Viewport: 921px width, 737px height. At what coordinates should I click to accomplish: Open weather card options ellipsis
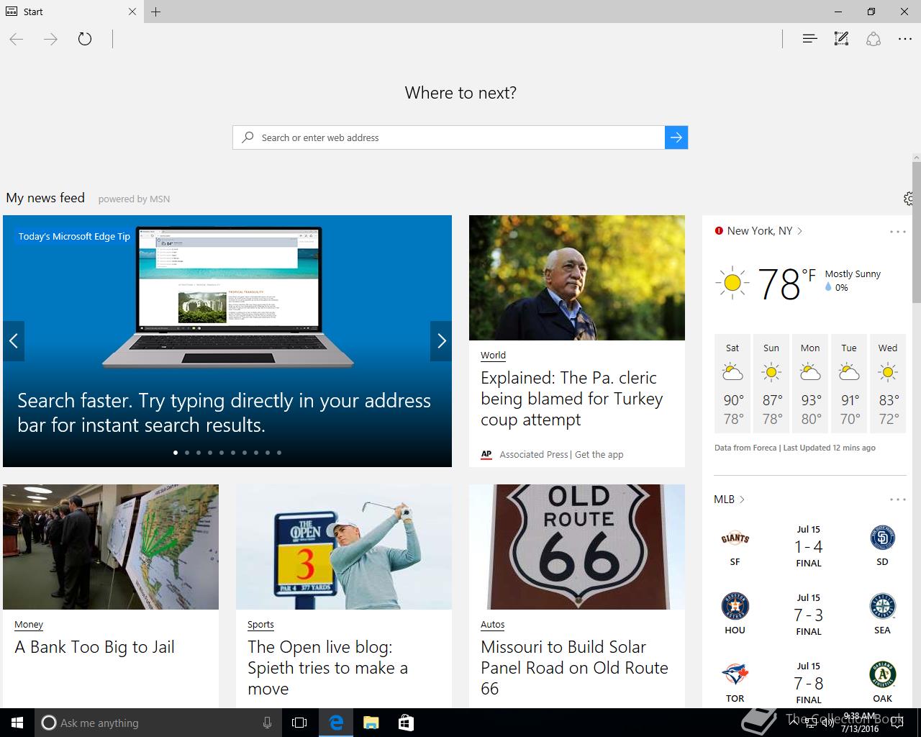coord(897,232)
